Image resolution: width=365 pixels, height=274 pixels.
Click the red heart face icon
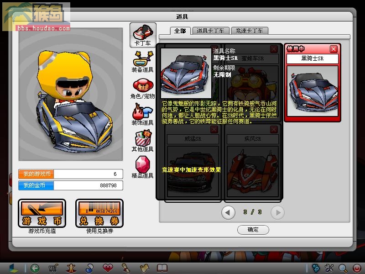(108, 268)
